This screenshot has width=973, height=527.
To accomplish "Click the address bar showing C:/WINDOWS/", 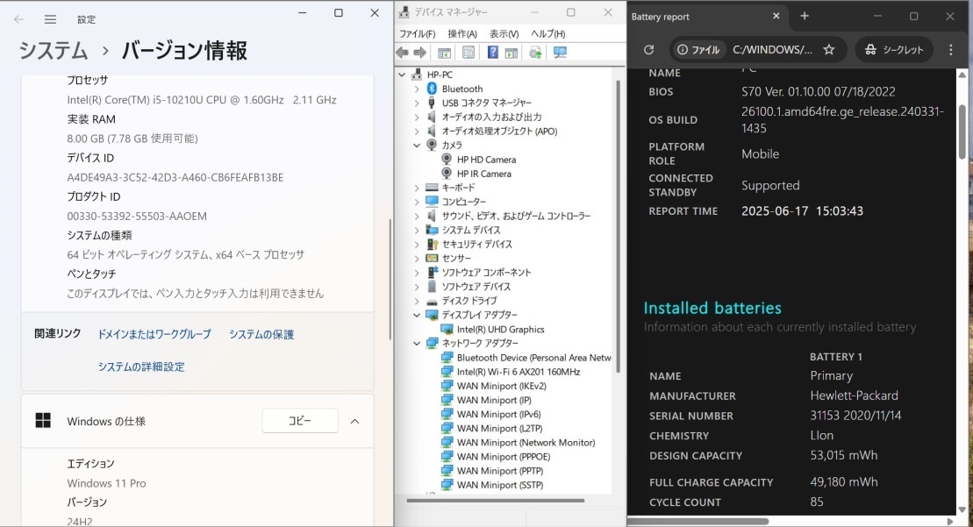I will [772, 50].
